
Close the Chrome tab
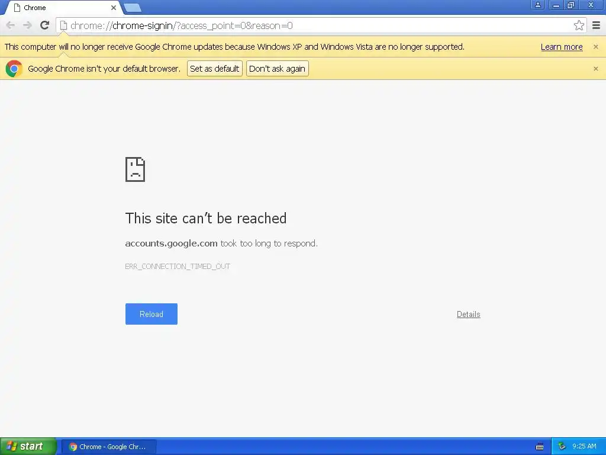coord(114,8)
